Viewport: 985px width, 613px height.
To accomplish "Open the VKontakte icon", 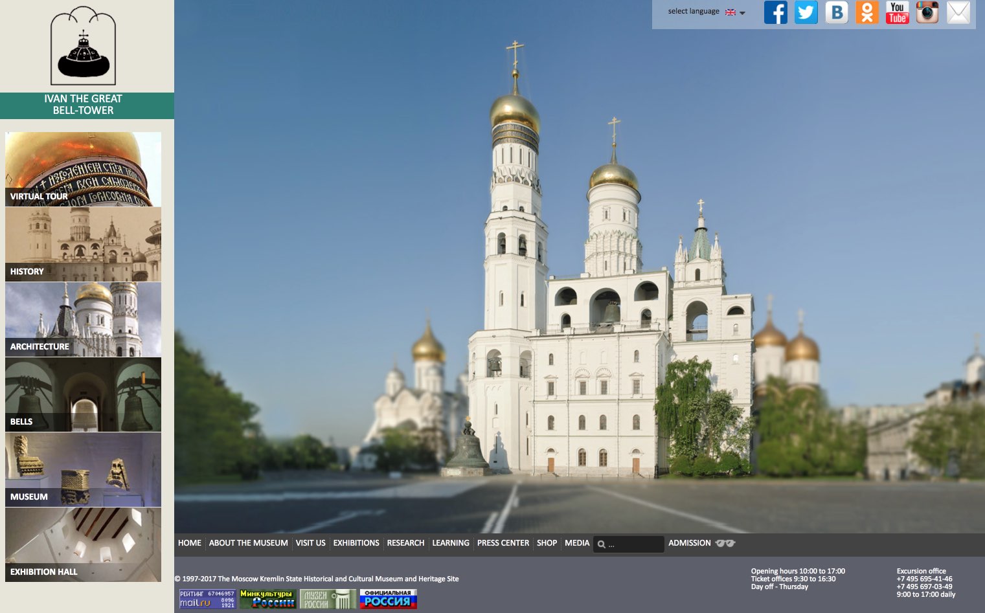I will pos(837,12).
